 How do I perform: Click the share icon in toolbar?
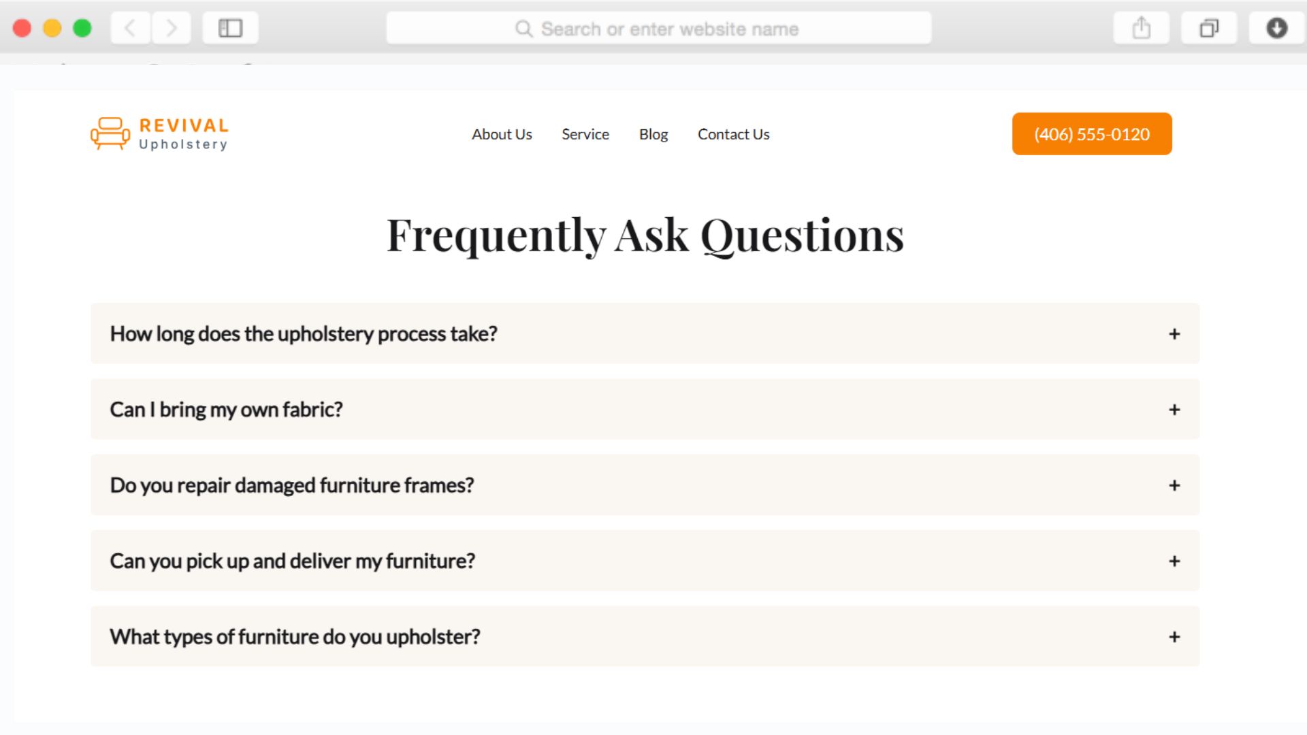tap(1141, 29)
